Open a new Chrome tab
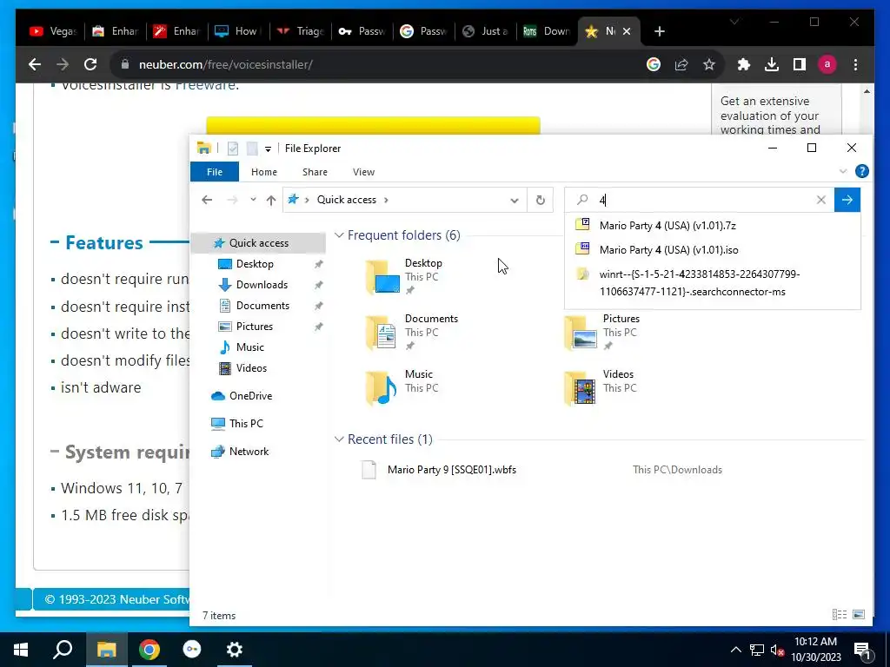 click(x=659, y=31)
